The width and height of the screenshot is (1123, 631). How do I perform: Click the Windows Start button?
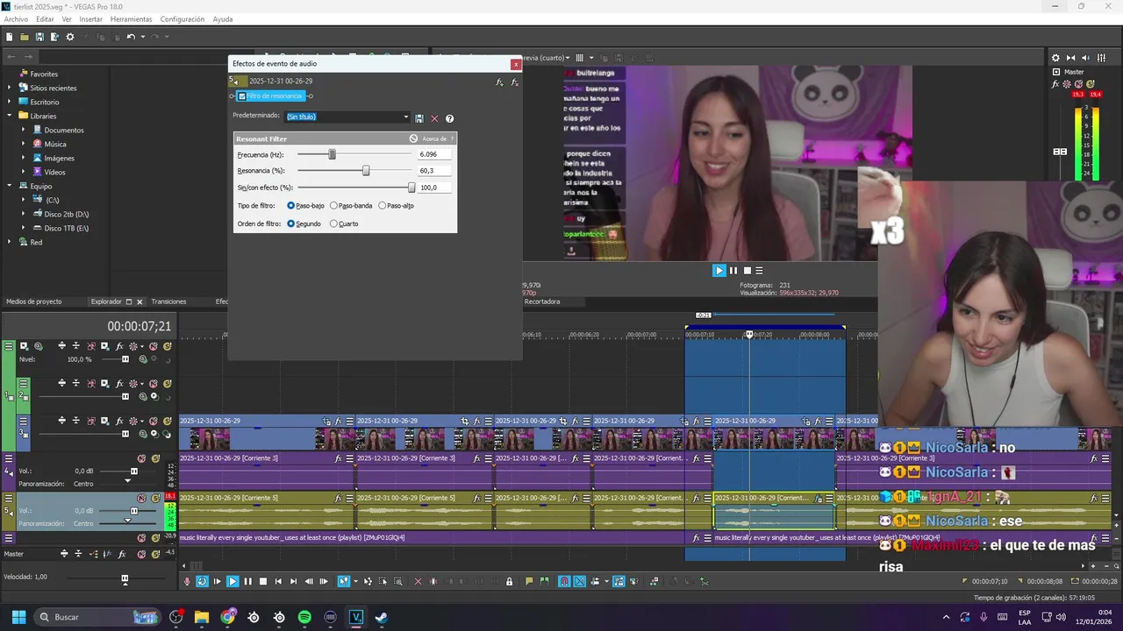tap(18, 617)
